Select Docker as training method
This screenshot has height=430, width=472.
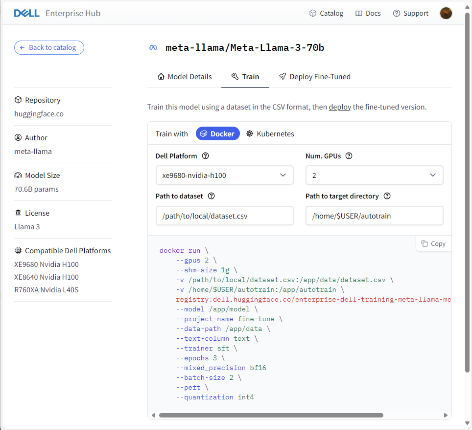(x=218, y=134)
